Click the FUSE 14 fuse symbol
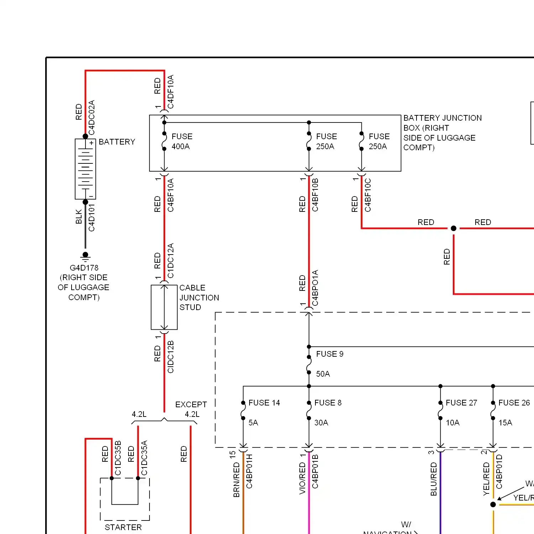Screen dimensions: 534x534 click(243, 410)
